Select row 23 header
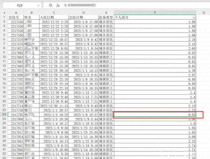The height and width of the screenshot is (159, 210). (x=4, y=115)
